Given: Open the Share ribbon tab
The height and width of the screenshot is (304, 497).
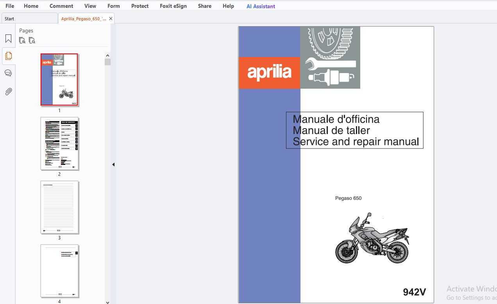Looking at the screenshot, I should coord(205,6).
